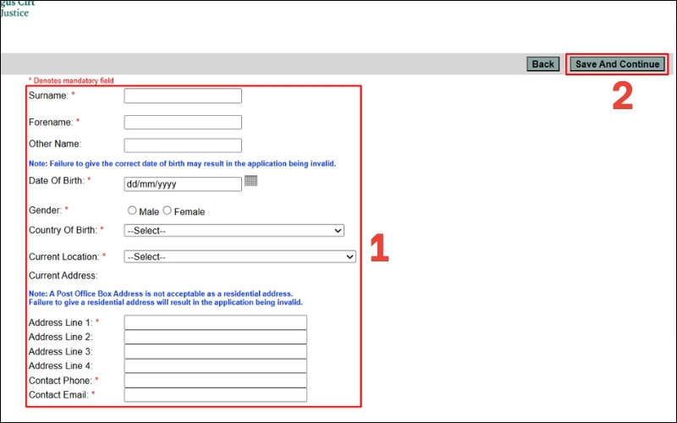Click into the Surname text field
Screen dimensions: 677x423
183,96
